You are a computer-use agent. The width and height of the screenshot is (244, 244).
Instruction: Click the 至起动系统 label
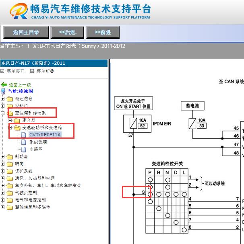pyautogui.click(x=215, y=183)
